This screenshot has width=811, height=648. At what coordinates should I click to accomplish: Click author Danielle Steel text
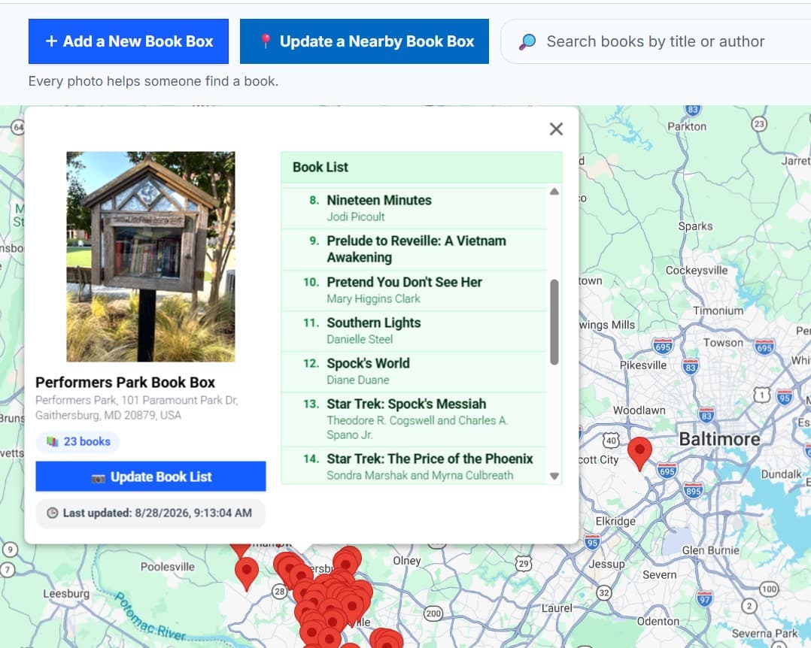click(360, 340)
